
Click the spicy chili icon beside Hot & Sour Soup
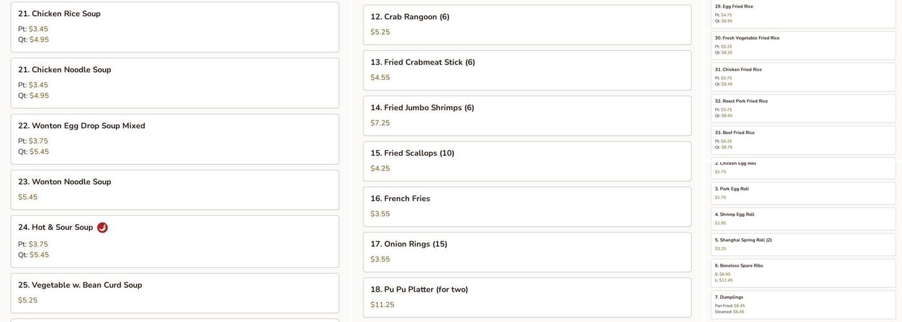[x=102, y=227]
